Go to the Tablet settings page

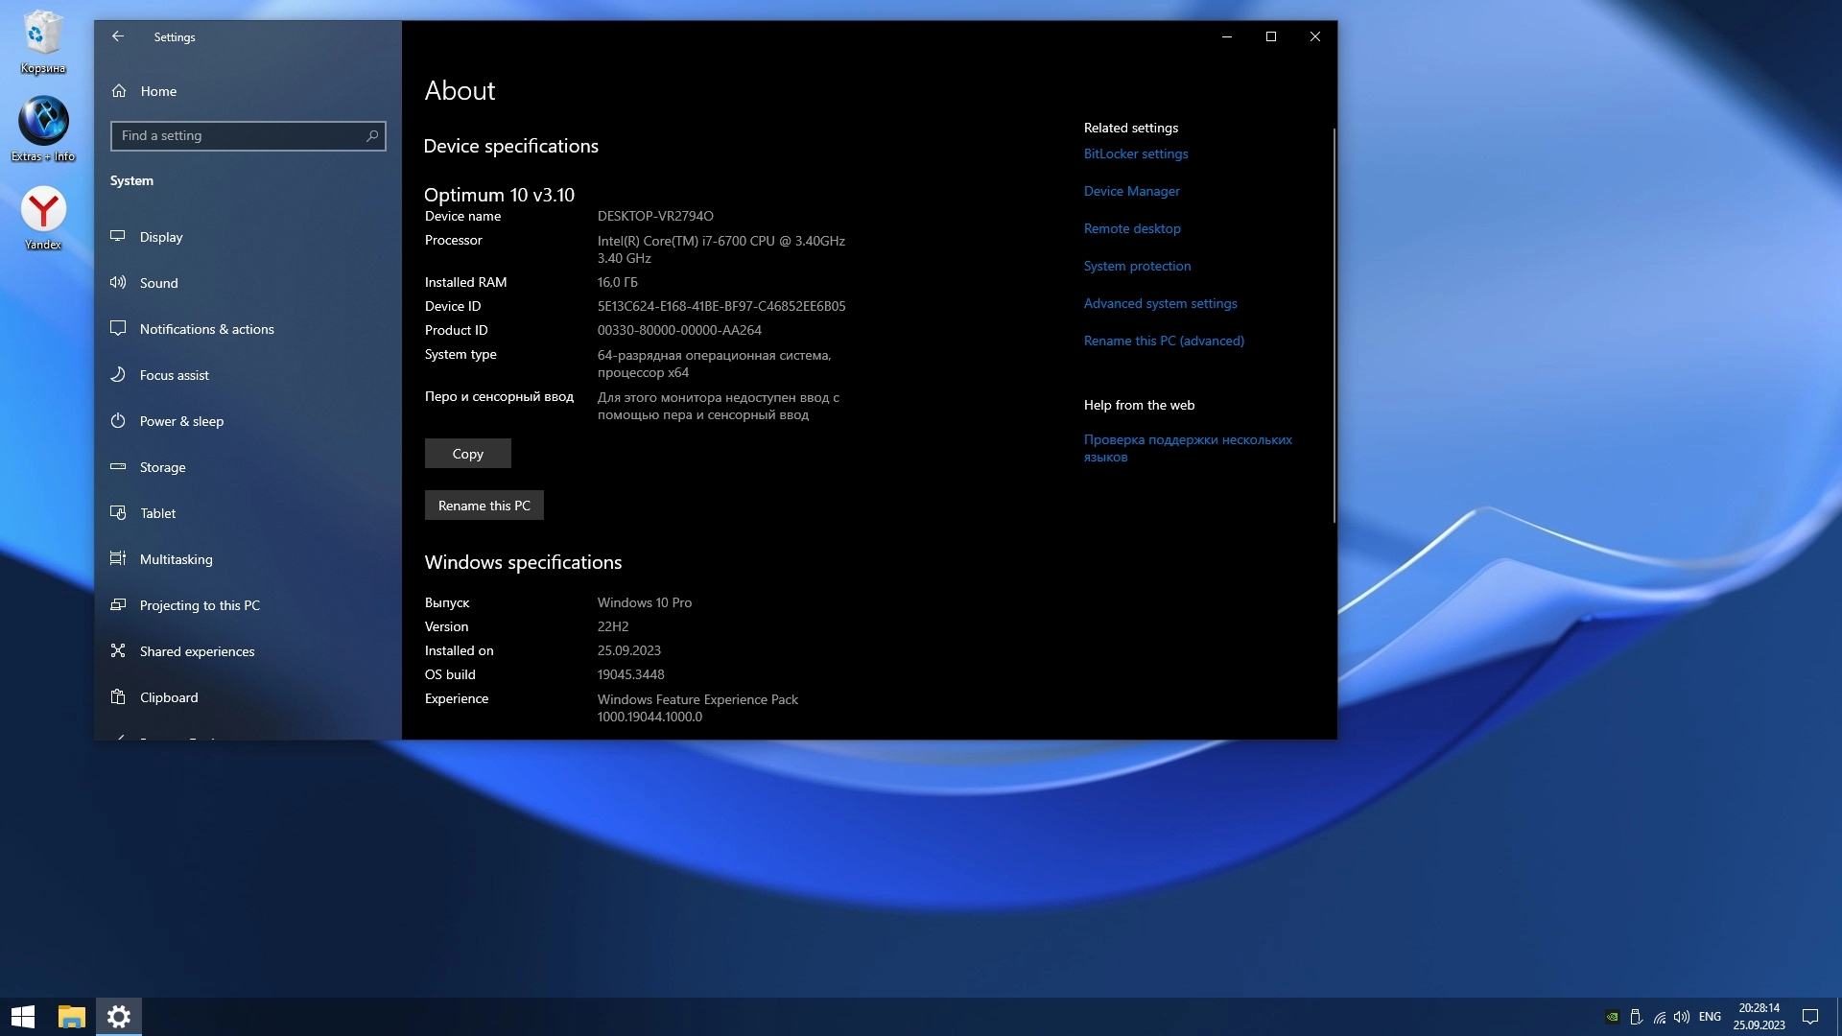tap(157, 513)
